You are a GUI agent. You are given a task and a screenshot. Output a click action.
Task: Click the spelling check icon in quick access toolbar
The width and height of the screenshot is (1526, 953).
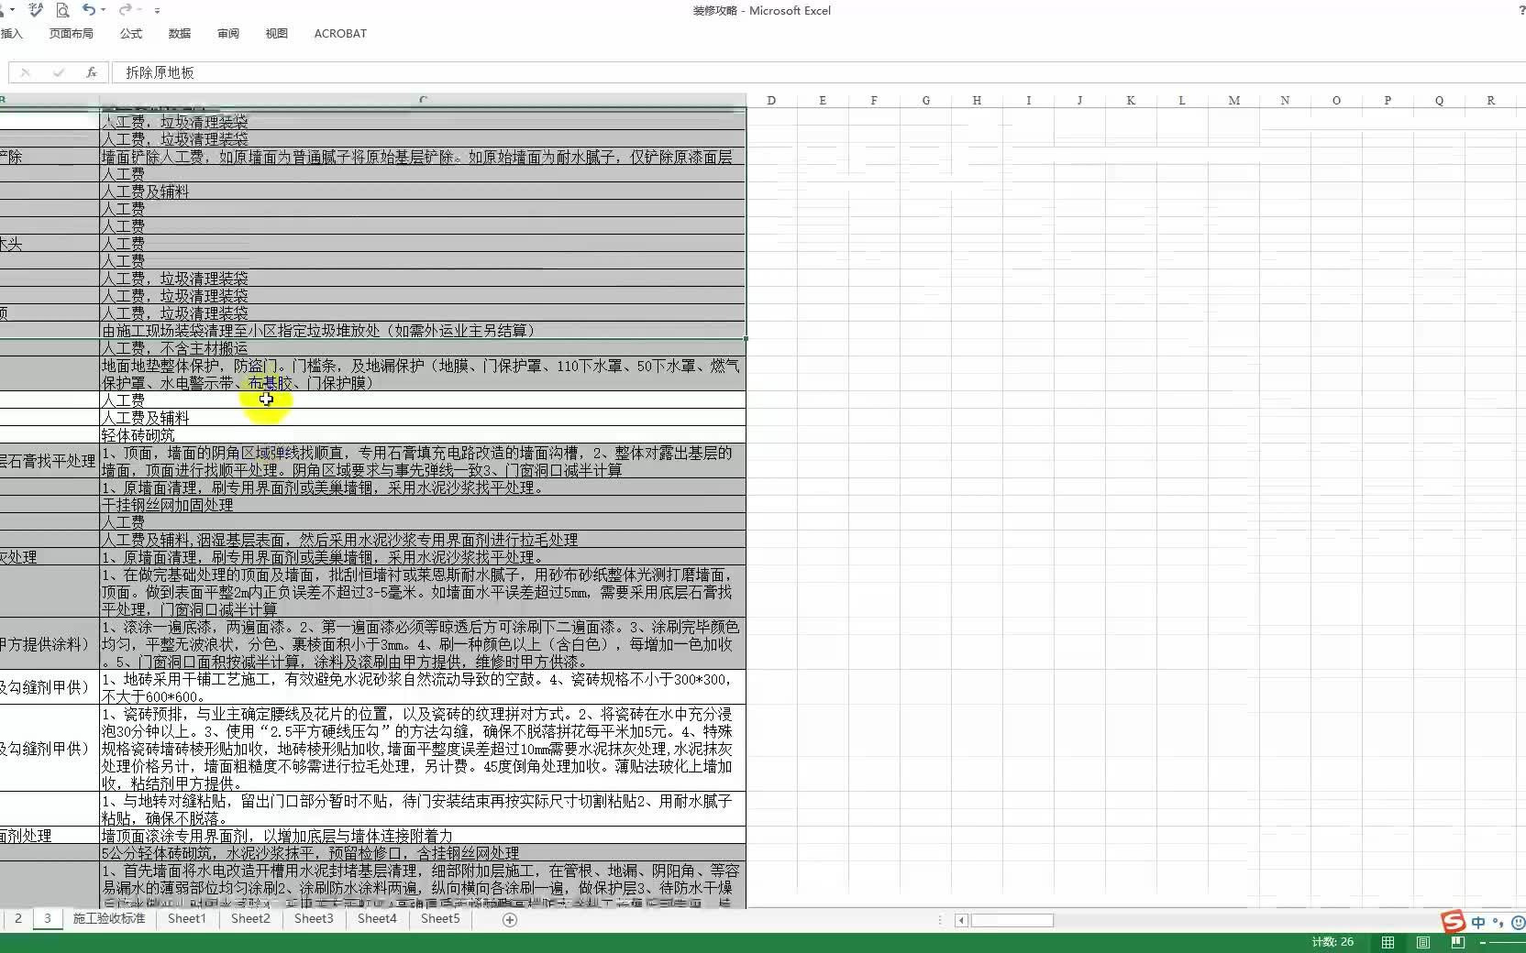point(36,10)
